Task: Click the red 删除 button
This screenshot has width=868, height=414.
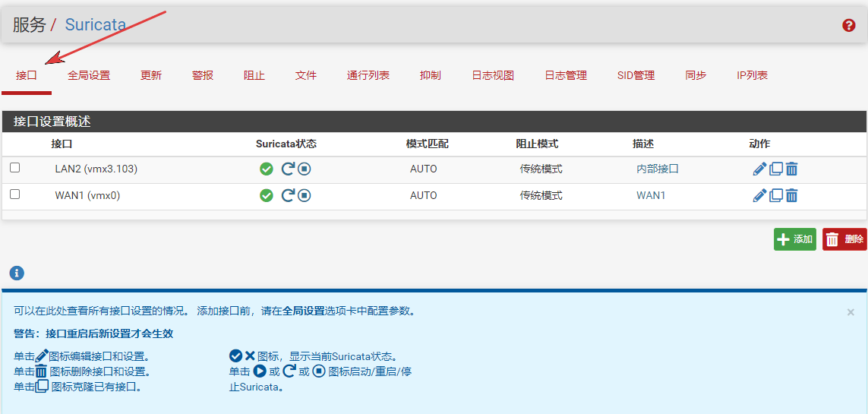Action: point(844,239)
